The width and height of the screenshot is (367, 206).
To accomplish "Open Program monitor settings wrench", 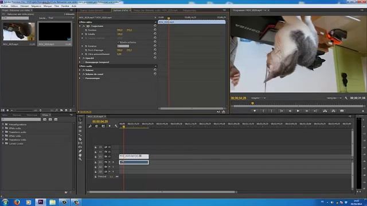I will [x=346, y=98].
